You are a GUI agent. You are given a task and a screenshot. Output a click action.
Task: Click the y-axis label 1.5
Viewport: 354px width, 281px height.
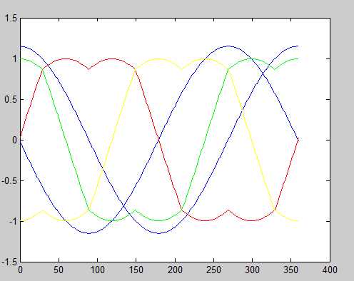tap(11, 19)
